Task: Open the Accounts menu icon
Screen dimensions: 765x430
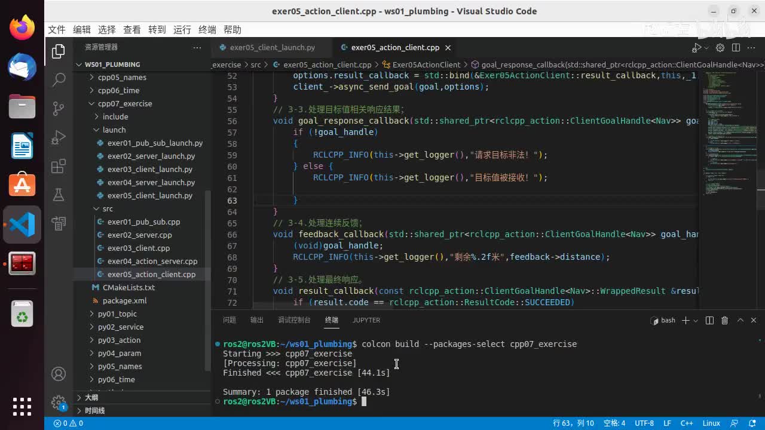Action: click(59, 374)
